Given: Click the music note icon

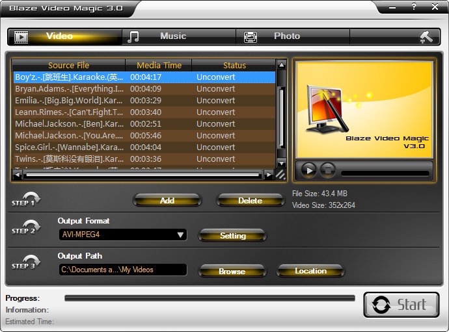Looking at the screenshot, I should pos(133,37).
